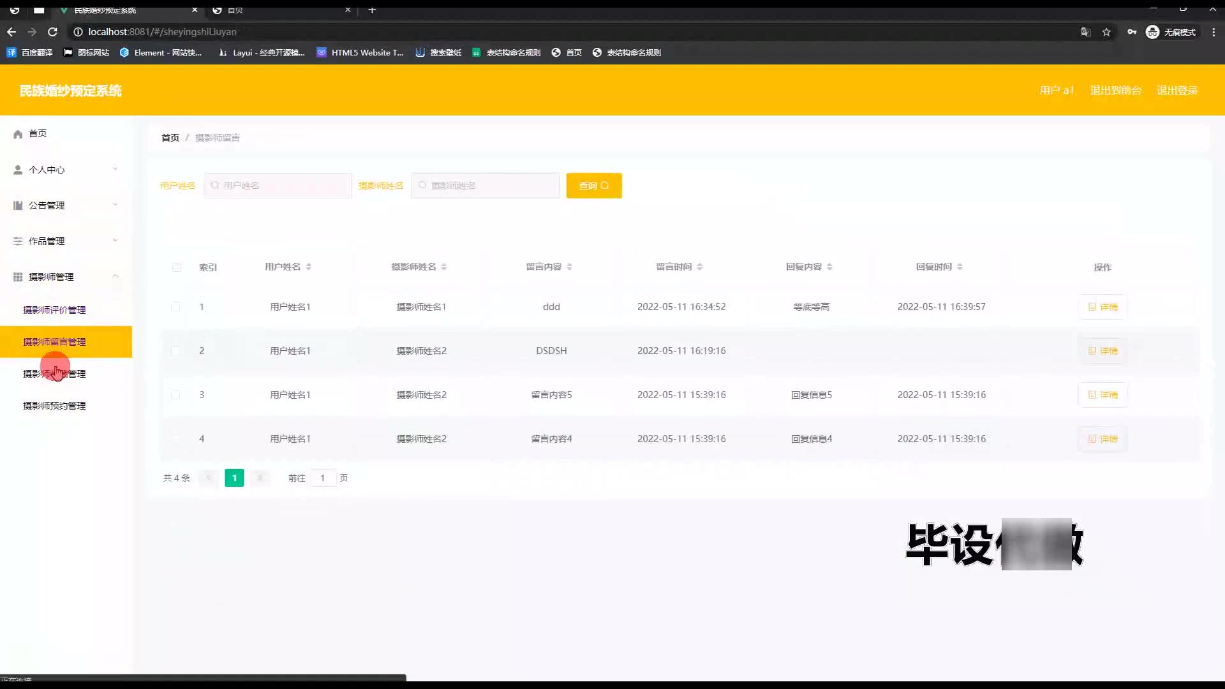Click 详情 button for the ddd message row
The height and width of the screenshot is (689, 1225).
(x=1102, y=307)
